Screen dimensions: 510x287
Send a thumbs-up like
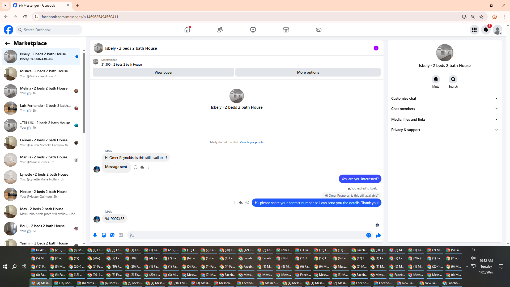[x=378, y=235]
